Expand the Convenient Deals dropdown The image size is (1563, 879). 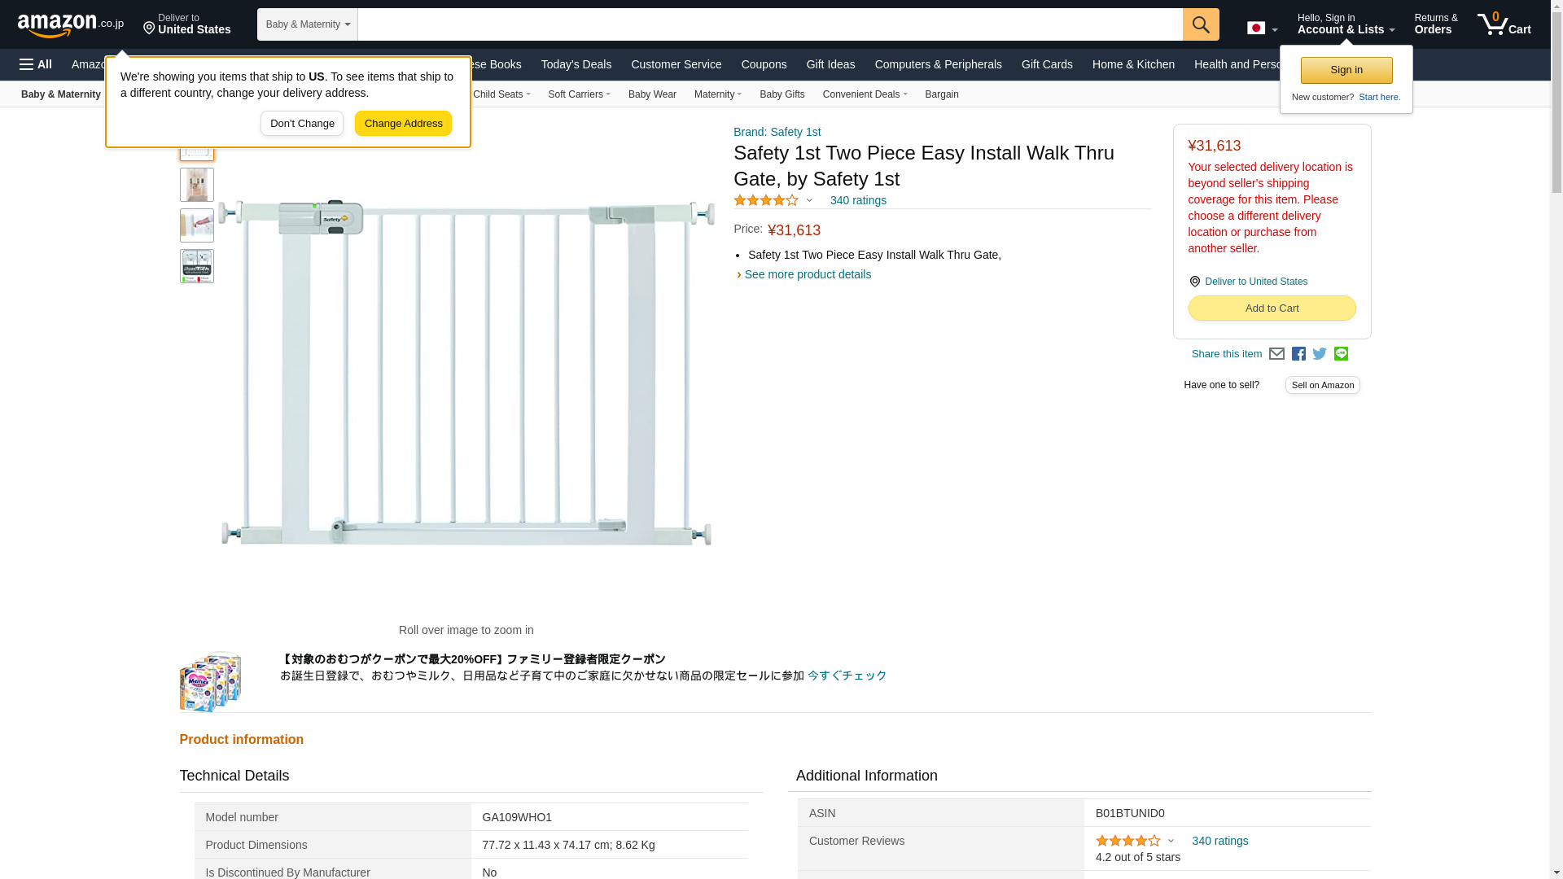[865, 94]
